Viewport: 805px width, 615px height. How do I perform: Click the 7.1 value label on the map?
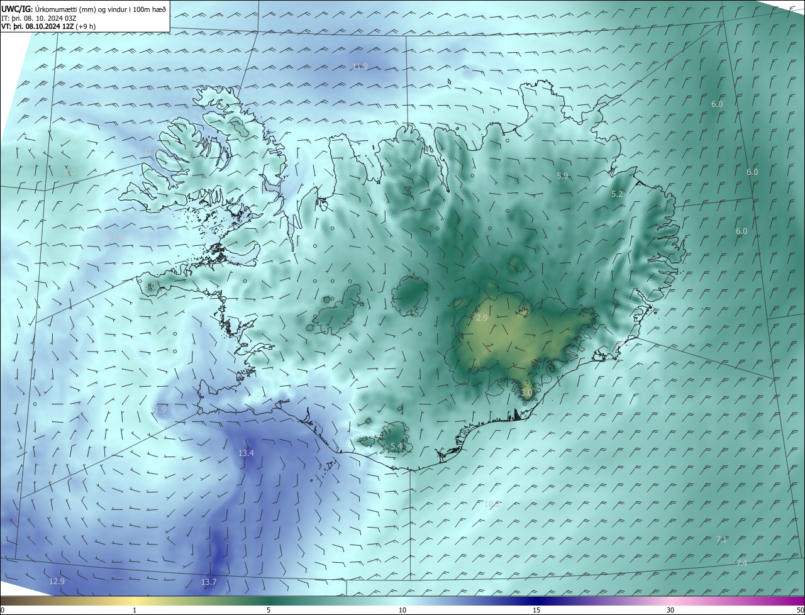[721, 539]
